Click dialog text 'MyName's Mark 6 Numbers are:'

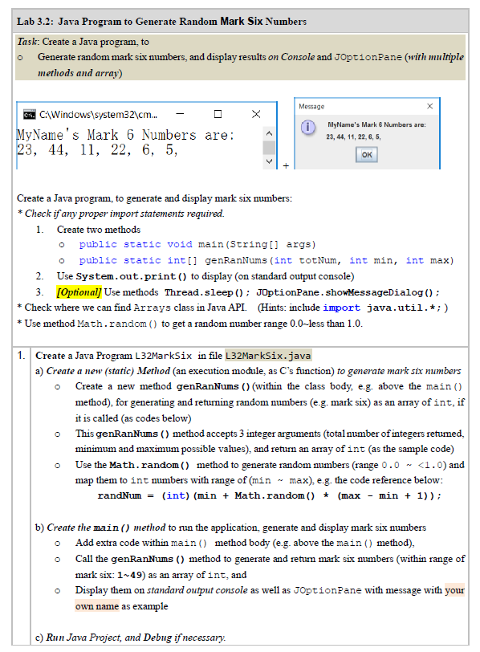376,124
